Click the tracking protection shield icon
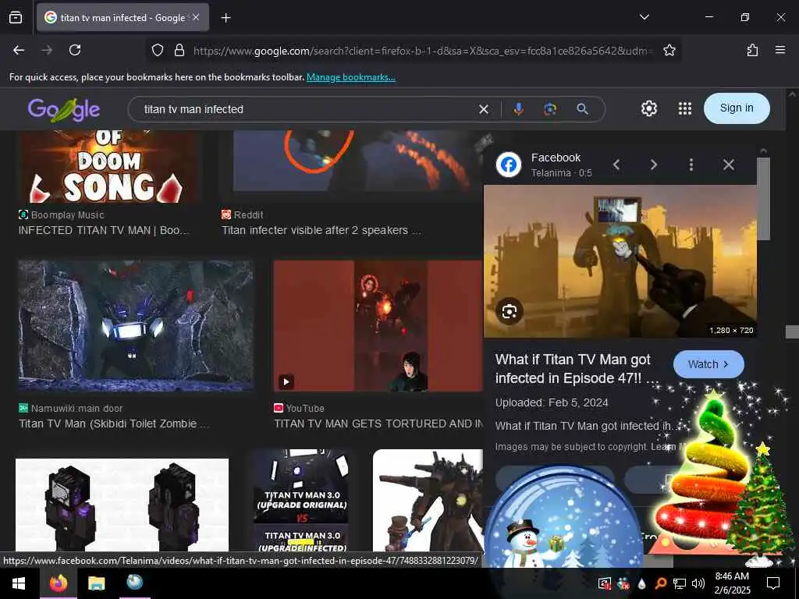The image size is (799, 599). (x=158, y=50)
